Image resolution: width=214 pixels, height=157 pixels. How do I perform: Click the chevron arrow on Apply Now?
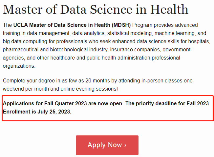125,145
